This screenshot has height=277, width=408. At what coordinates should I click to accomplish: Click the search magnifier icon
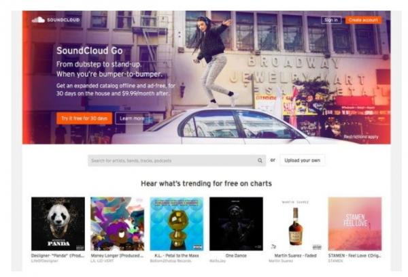pyautogui.click(x=260, y=161)
